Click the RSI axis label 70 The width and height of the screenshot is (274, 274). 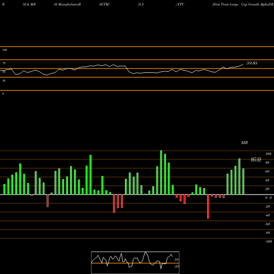click(x=4, y=63)
